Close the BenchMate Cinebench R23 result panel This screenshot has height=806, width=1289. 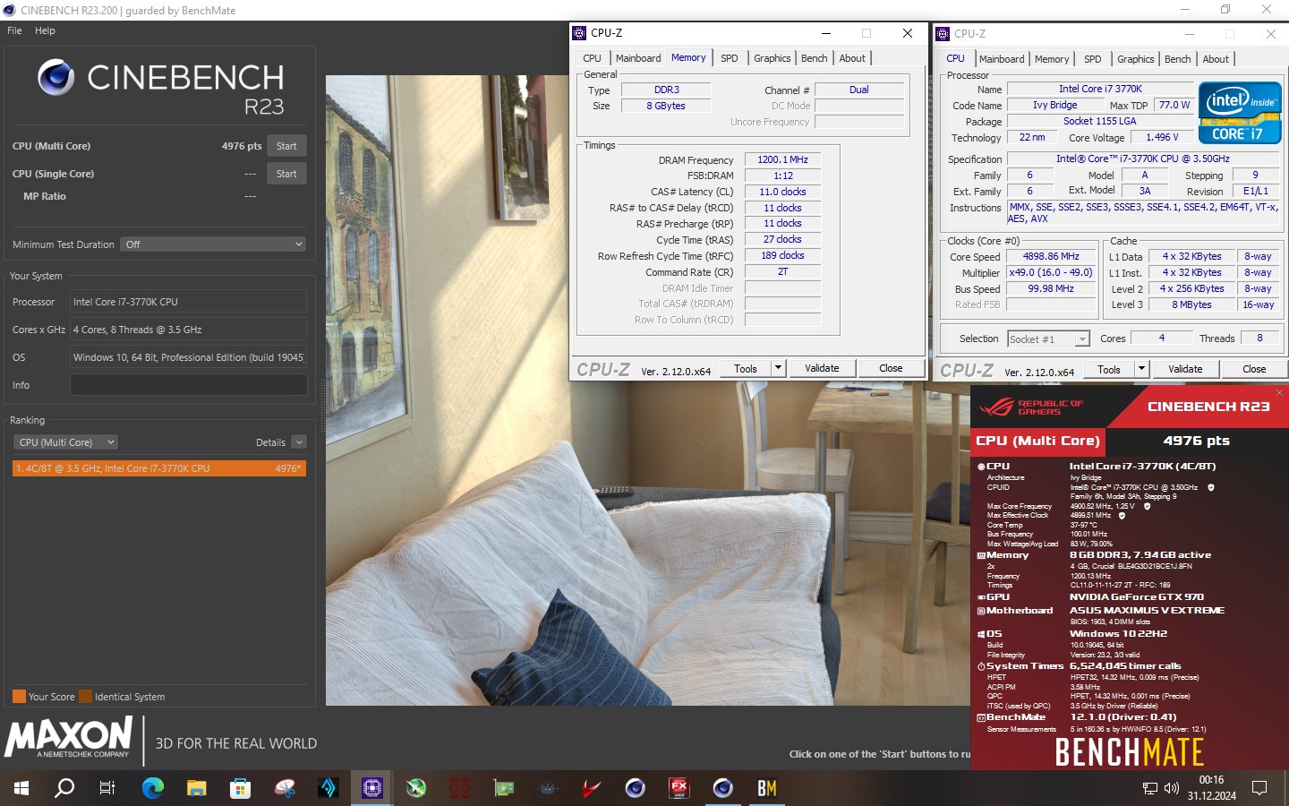pos(1279,393)
